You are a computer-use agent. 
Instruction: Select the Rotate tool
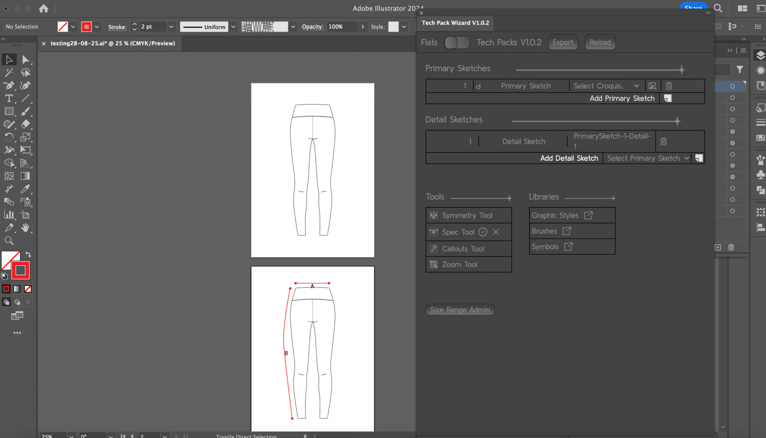click(9, 137)
